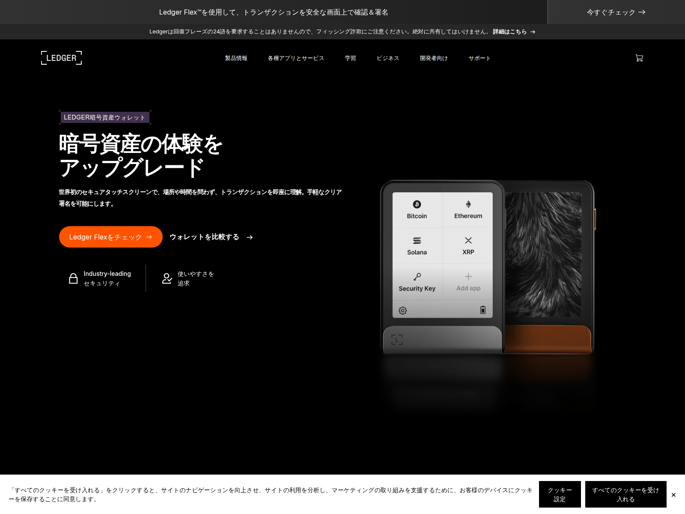This screenshot has height=514, width=685.
Task: Open サポート menu
Action: [x=479, y=58]
